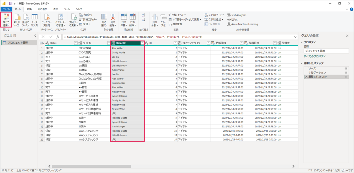Click Azure Machine Learning
The height and width of the screenshot is (173, 354).
point(242,24)
